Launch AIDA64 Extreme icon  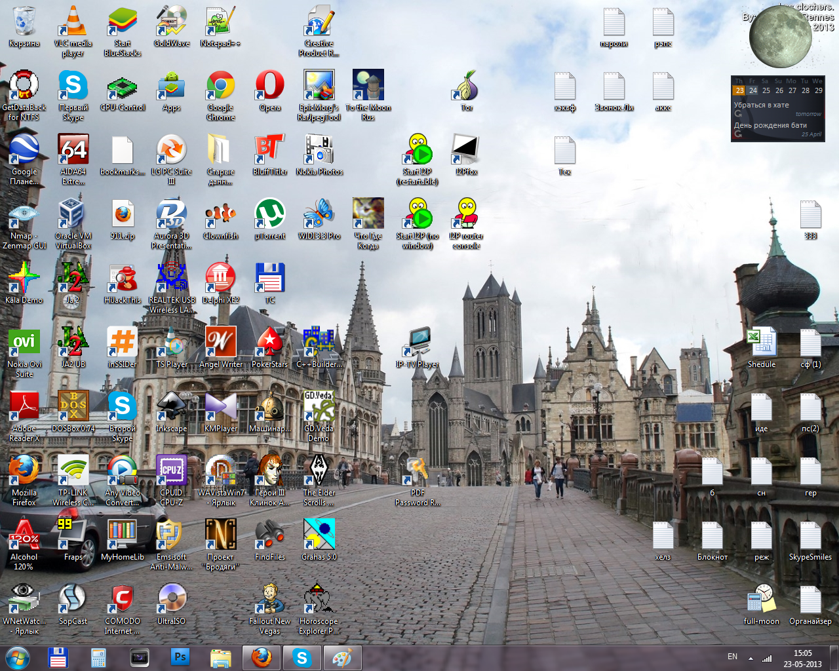click(73, 159)
